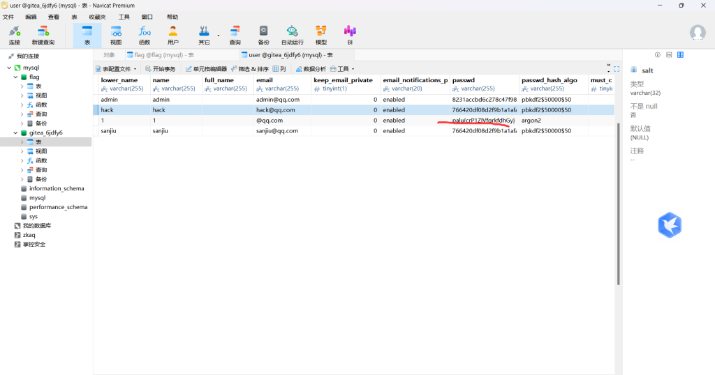
Task: Click the user avatar profile icon
Action: [697, 33]
